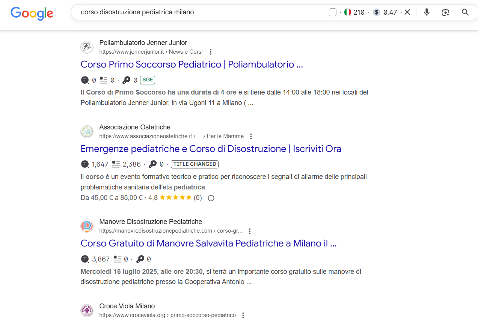
Task: Click the magnifying glass search button
Action: click(x=465, y=12)
